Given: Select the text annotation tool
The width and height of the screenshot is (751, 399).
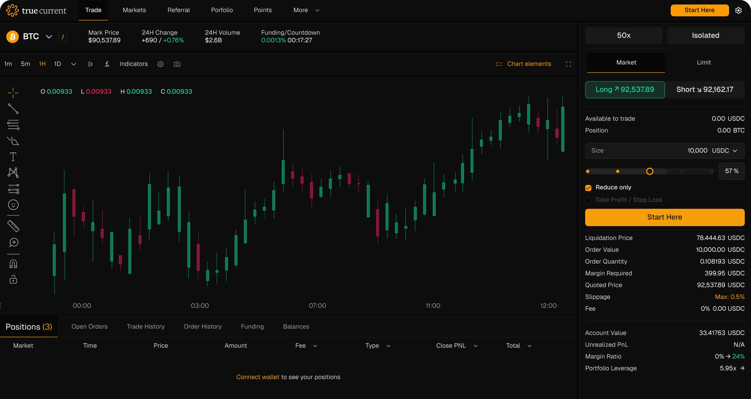Looking at the screenshot, I should 13,157.
